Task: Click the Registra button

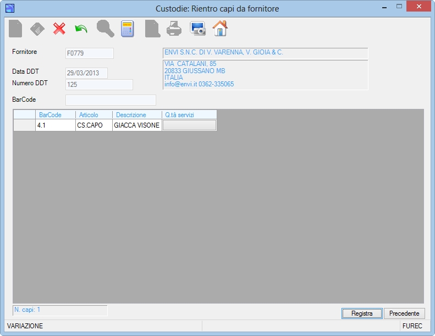Action: click(x=362, y=313)
